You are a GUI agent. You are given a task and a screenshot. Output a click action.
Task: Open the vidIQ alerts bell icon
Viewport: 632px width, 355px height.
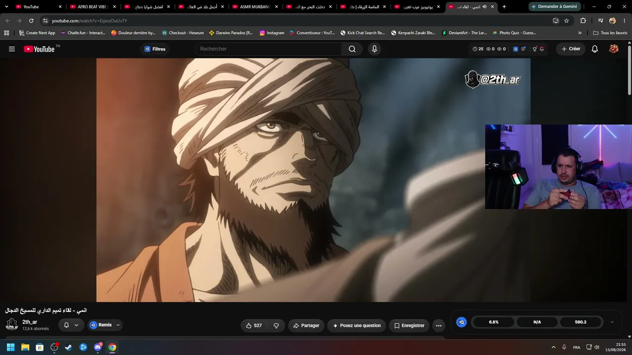pyautogui.click(x=542, y=49)
